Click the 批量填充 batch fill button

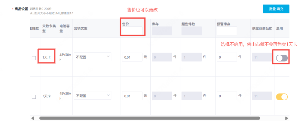[276, 9]
